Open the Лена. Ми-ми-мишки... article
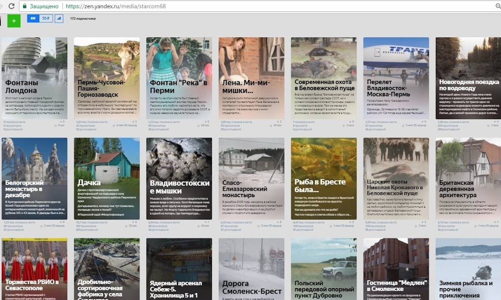 [x=251, y=78]
